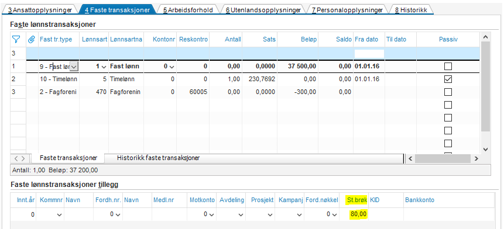Expand the Lønnsart dropdown in the Fast lønn row
The image size is (504, 229).
point(104,67)
